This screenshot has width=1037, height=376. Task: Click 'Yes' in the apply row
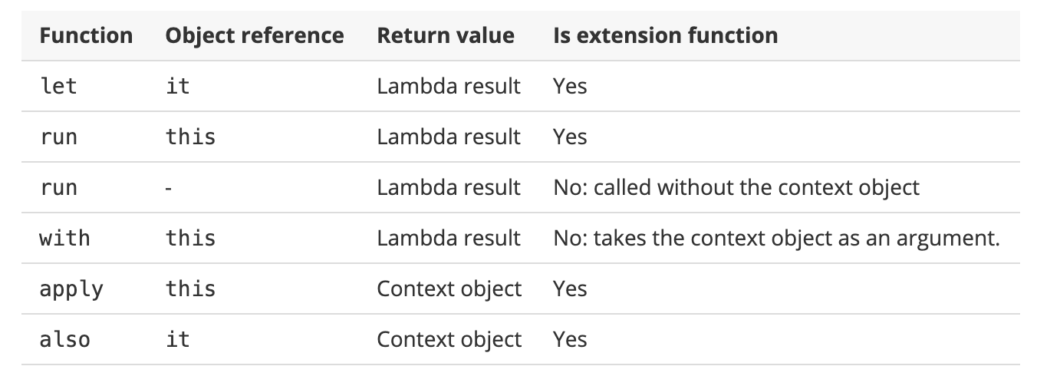tap(570, 289)
